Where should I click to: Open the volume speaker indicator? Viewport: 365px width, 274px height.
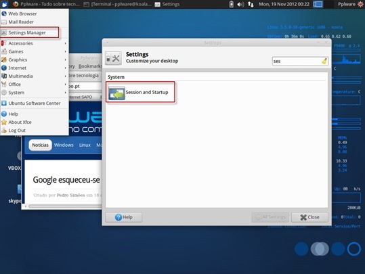240,4
